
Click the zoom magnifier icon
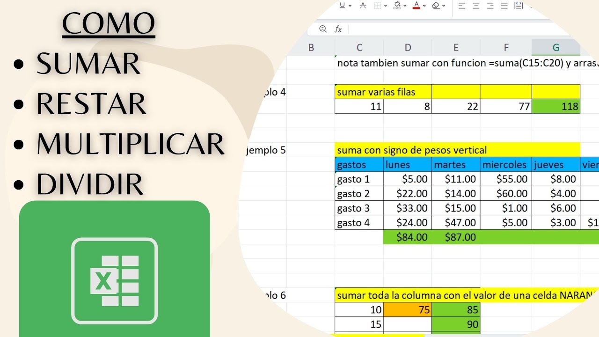click(x=323, y=29)
